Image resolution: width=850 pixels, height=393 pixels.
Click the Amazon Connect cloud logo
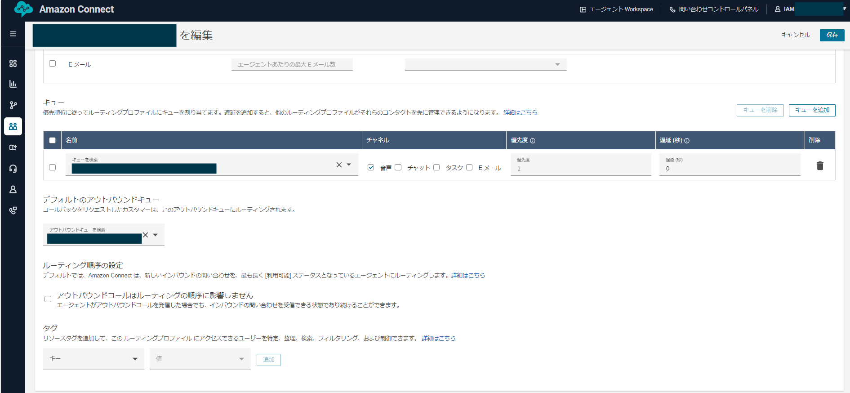(x=23, y=9)
